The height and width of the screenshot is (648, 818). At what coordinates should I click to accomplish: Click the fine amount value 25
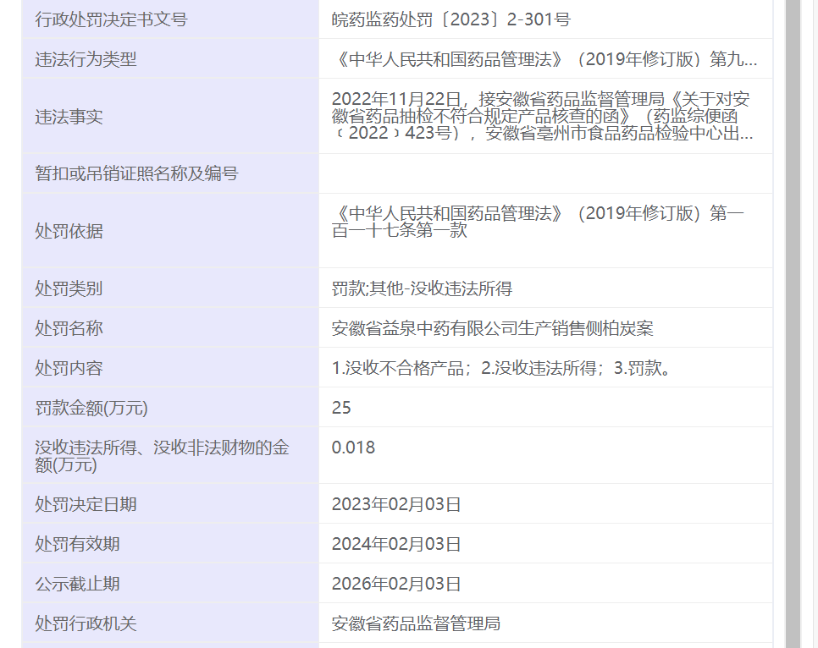[341, 408]
